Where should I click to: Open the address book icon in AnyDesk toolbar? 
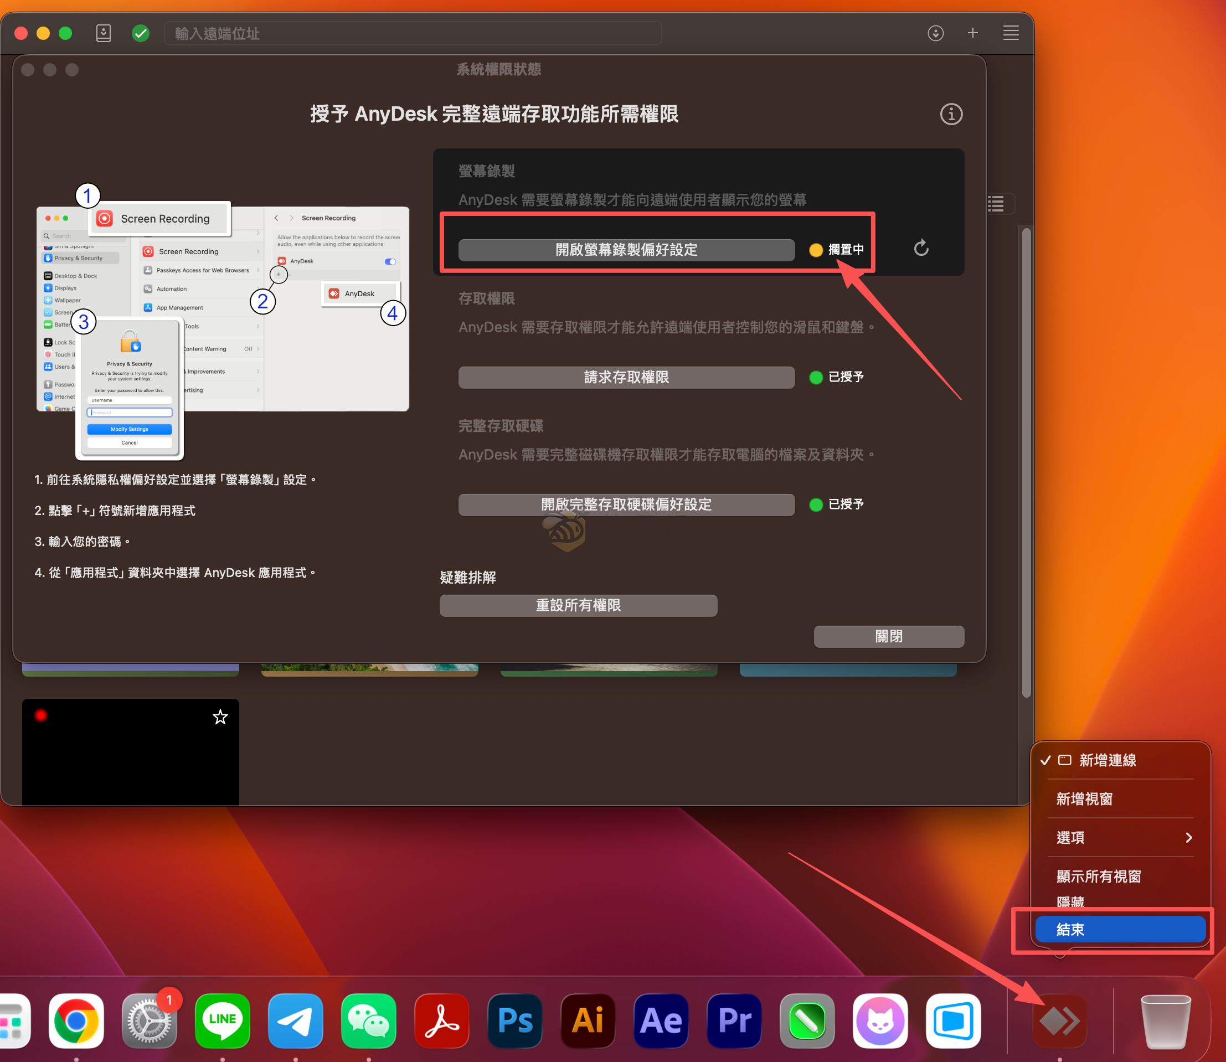[104, 33]
